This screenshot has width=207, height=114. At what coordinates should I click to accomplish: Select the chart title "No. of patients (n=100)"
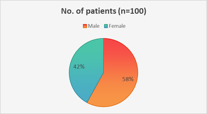[103, 11]
